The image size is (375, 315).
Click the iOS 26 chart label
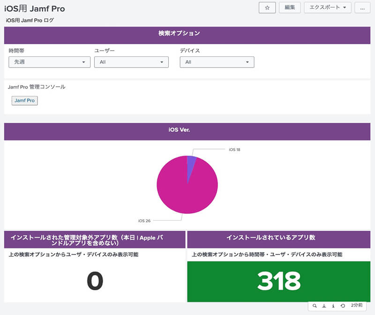pos(144,221)
